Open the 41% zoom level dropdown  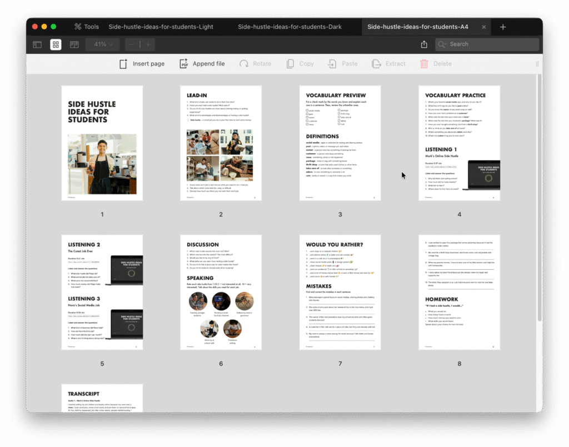pos(102,44)
